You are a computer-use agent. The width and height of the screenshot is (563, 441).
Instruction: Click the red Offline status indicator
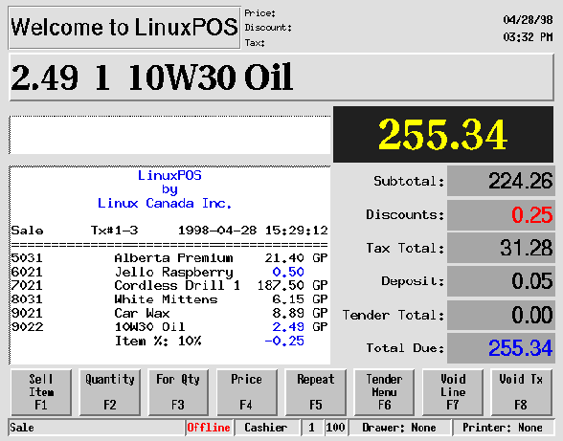(x=209, y=428)
